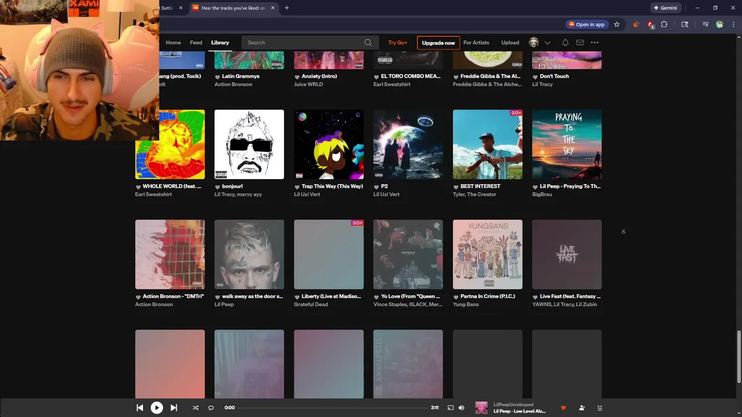Open the BEST INTEREST artwork
The image size is (742, 417).
point(488,144)
